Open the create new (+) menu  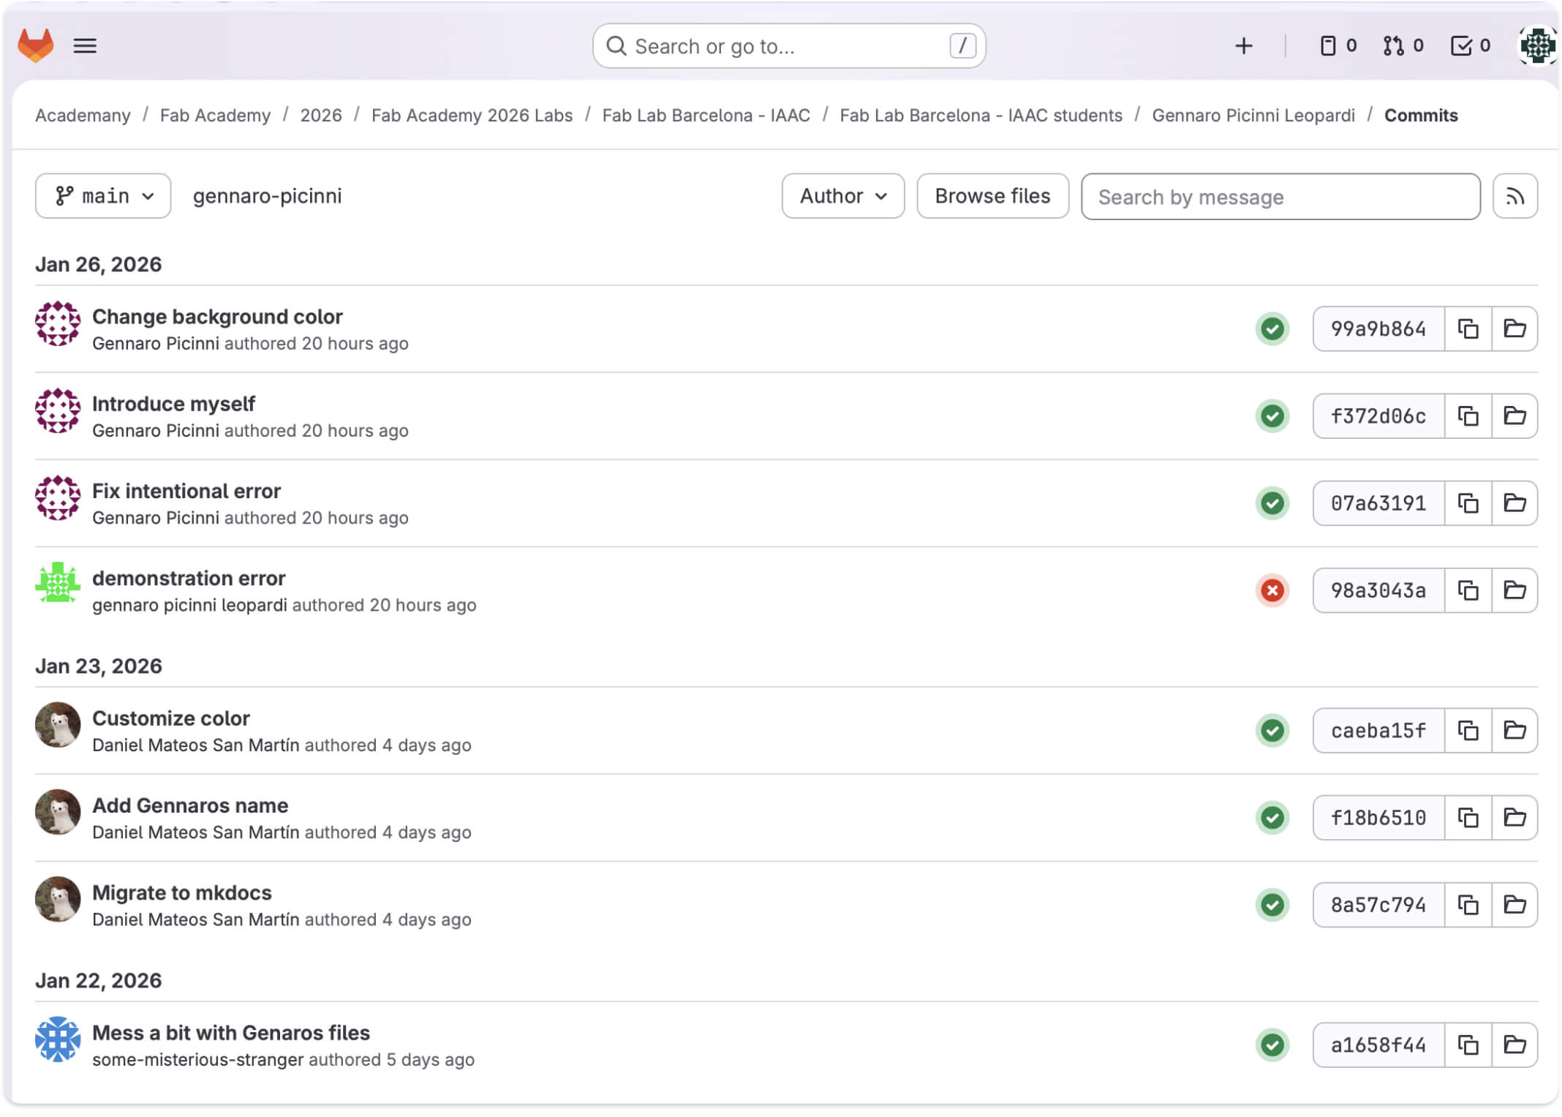[1243, 45]
